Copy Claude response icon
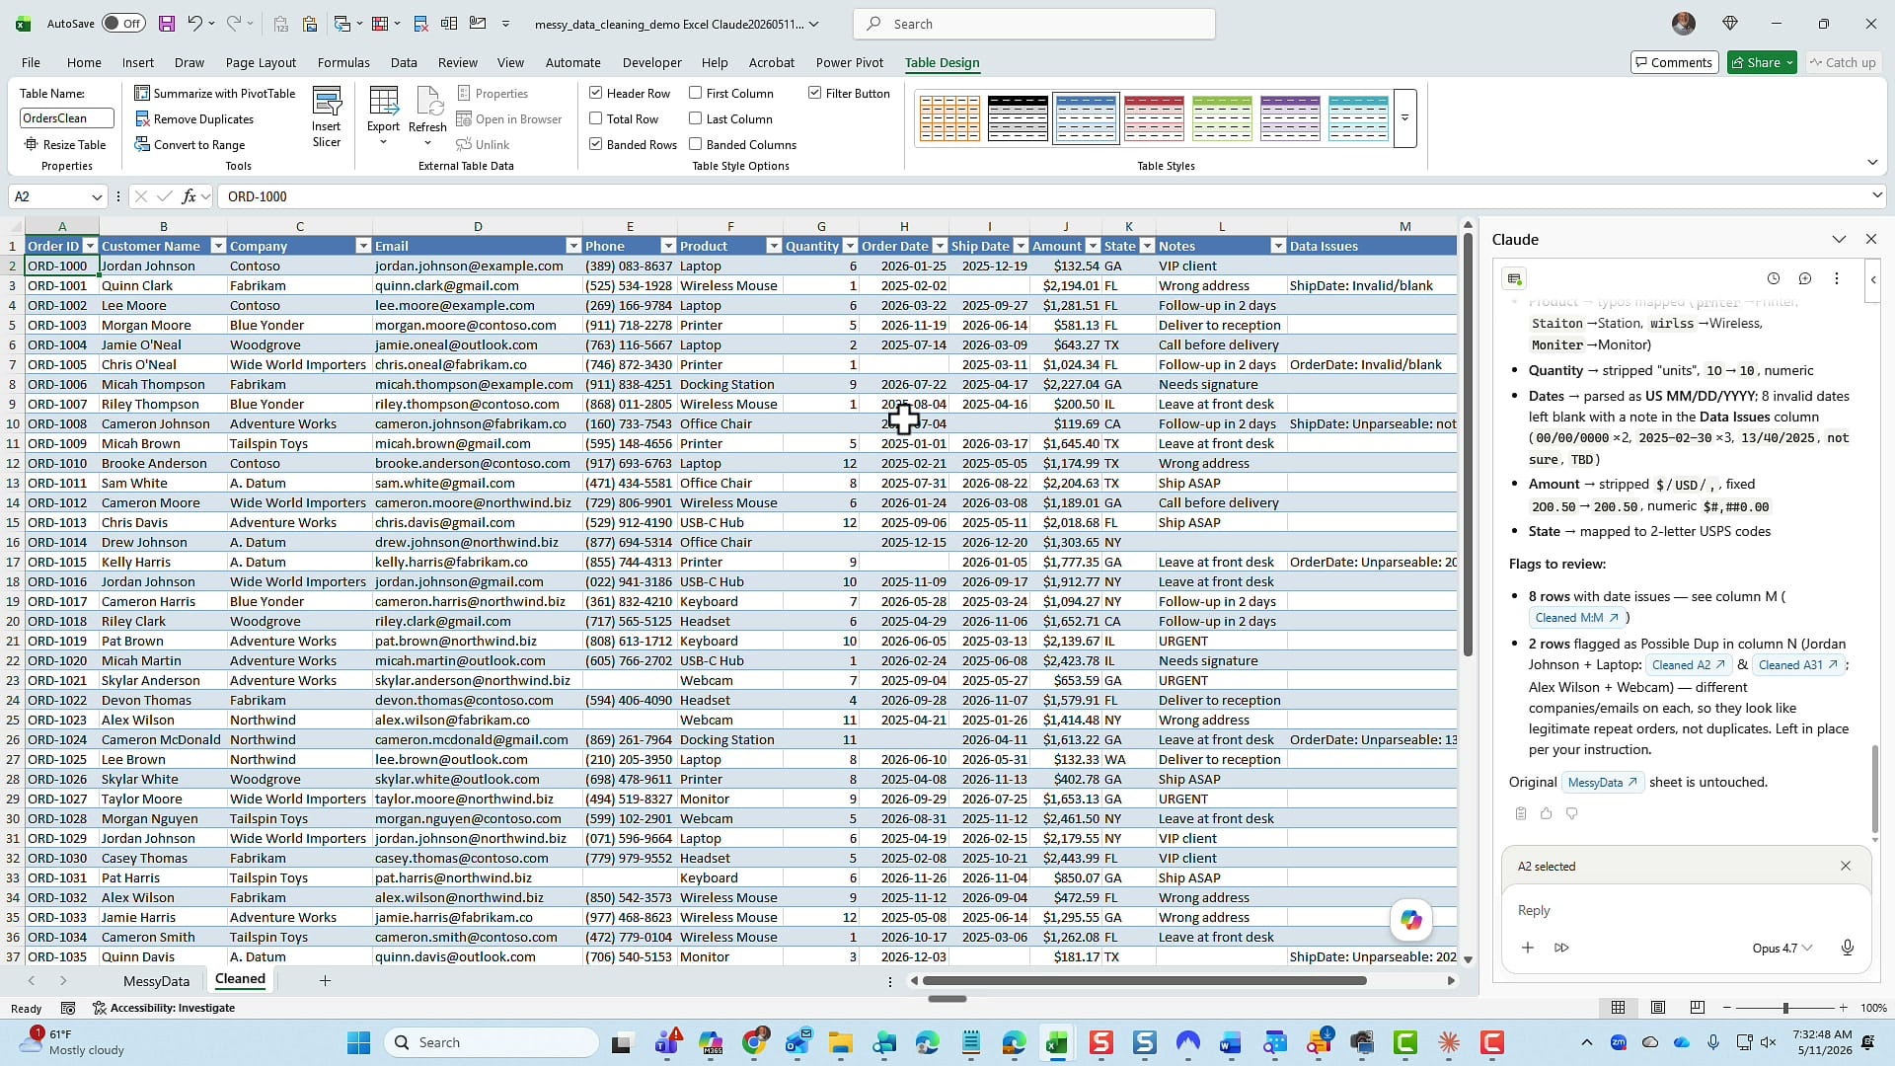1895x1066 pixels. point(1520,813)
